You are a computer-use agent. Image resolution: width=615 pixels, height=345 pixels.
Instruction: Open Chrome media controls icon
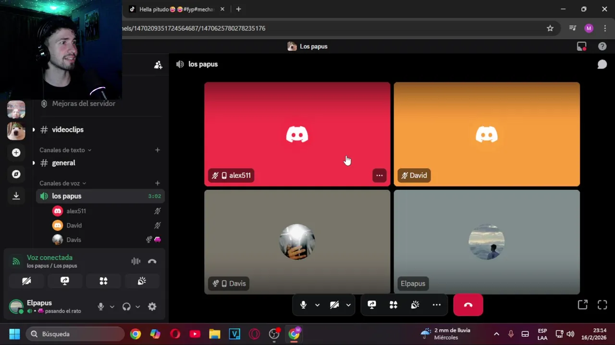pos(573,28)
